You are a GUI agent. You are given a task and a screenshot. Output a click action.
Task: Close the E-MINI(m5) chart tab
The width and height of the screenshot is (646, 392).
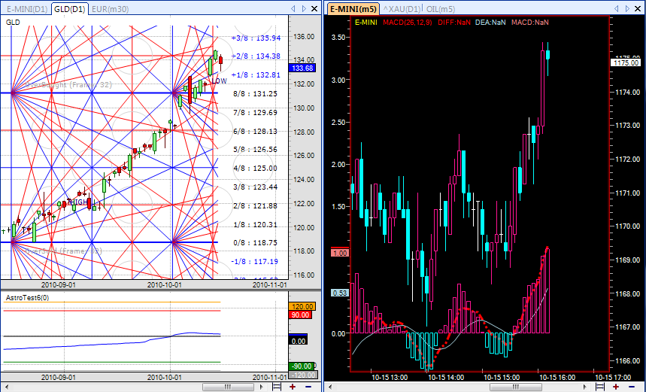[638, 9]
